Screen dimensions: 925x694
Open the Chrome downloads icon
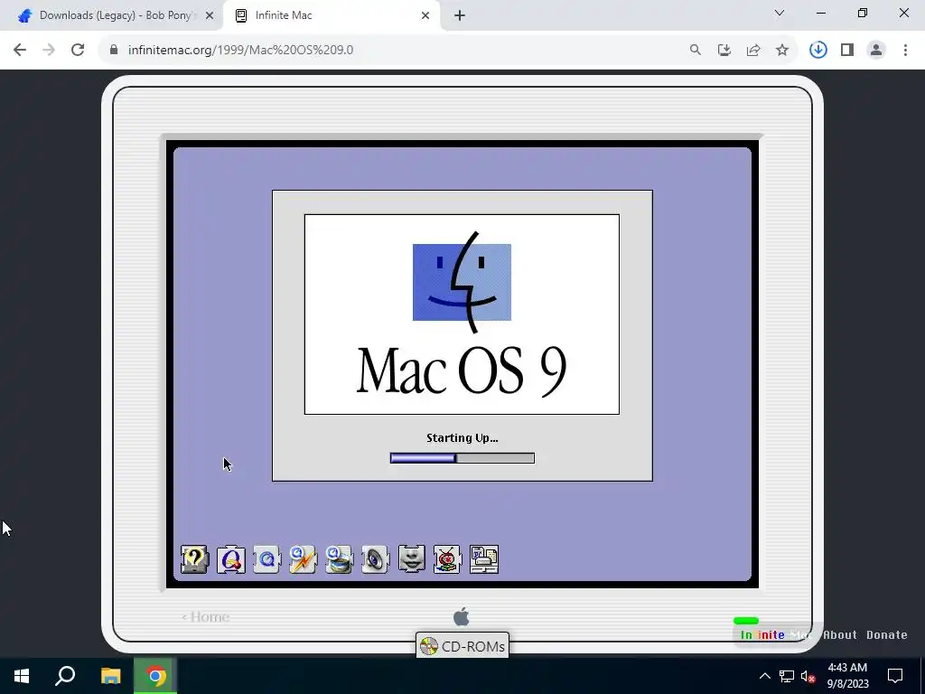pyautogui.click(x=818, y=51)
